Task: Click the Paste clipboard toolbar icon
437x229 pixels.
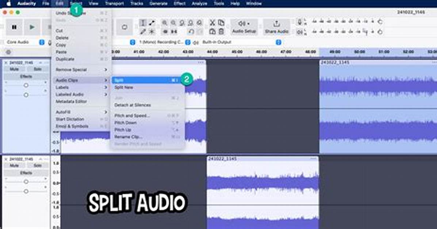Action: (x=212, y=31)
